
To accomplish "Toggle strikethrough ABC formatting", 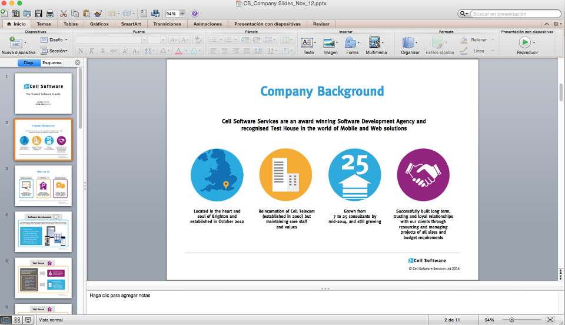I will coord(114,51).
